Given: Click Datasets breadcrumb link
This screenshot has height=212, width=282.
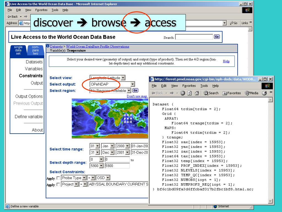Looking at the screenshot, I should pyautogui.click(x=56, y=46).
